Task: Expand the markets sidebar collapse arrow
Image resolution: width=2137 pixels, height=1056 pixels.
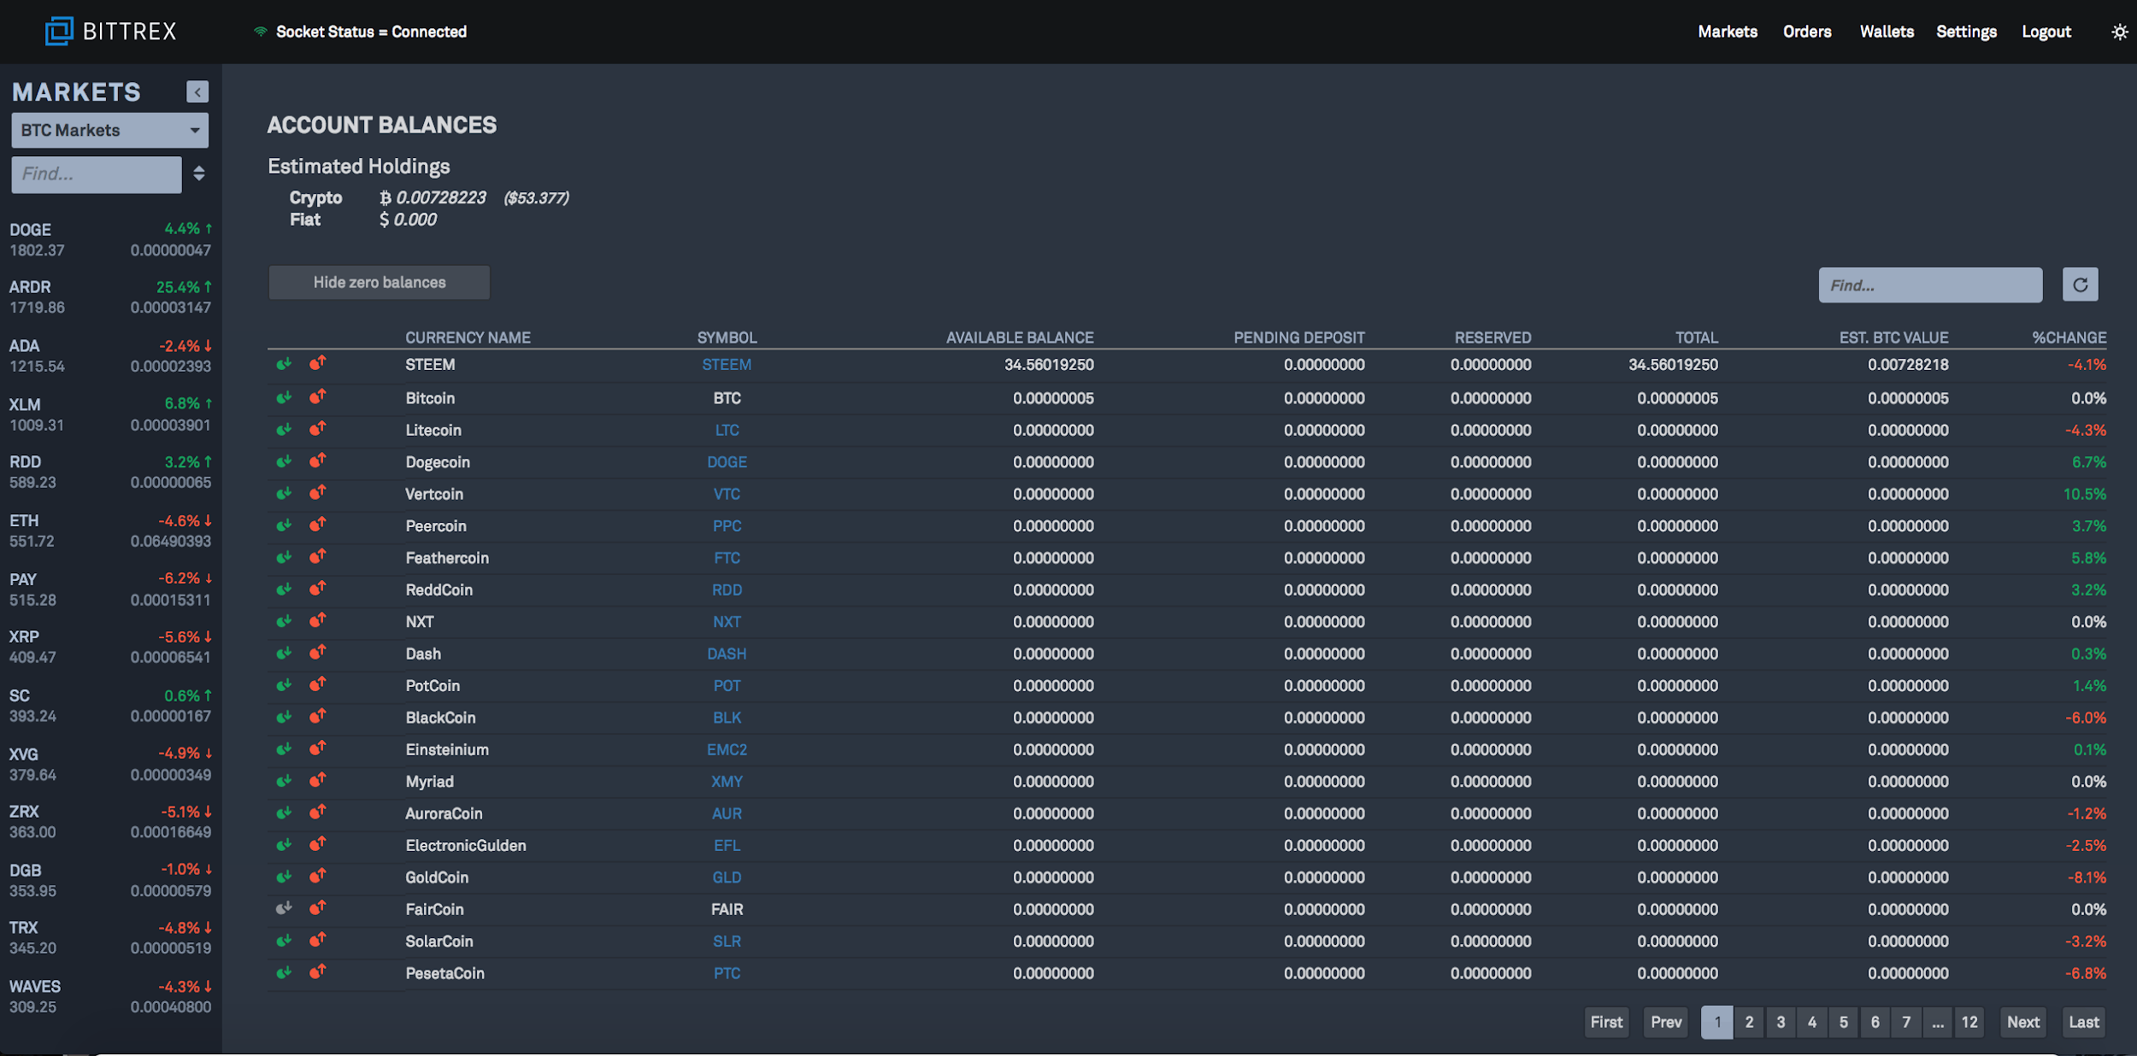Action: (x=197, y=91)
